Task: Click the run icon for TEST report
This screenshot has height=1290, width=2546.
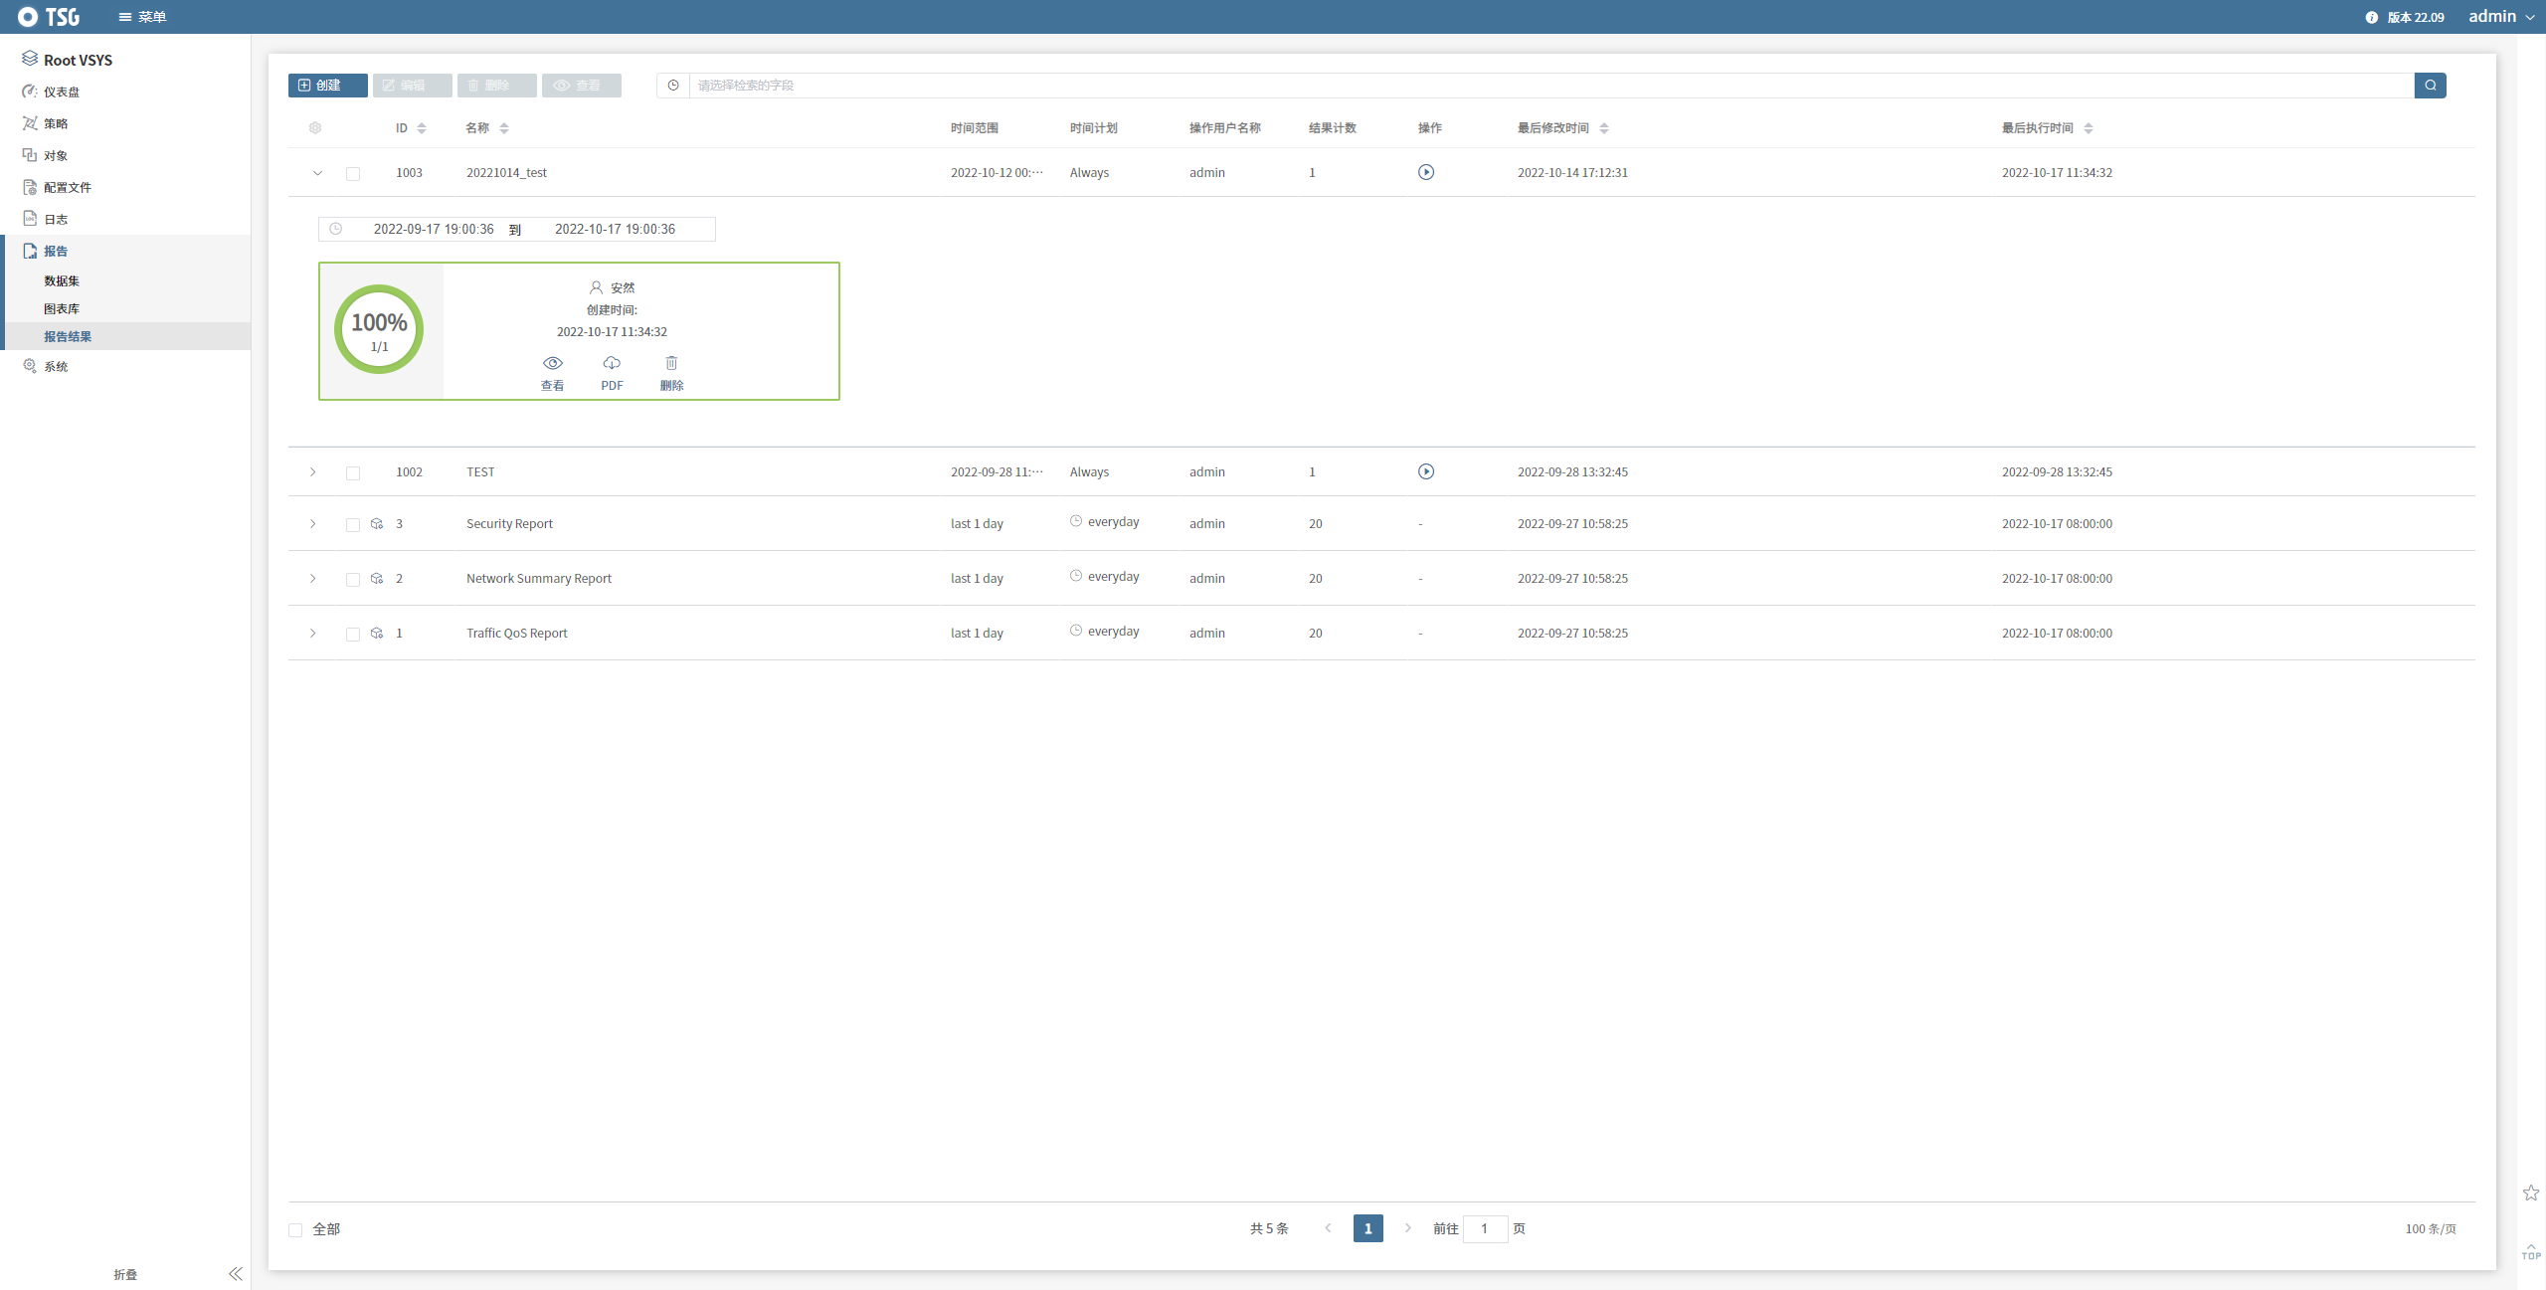Action: point(1425,471)
